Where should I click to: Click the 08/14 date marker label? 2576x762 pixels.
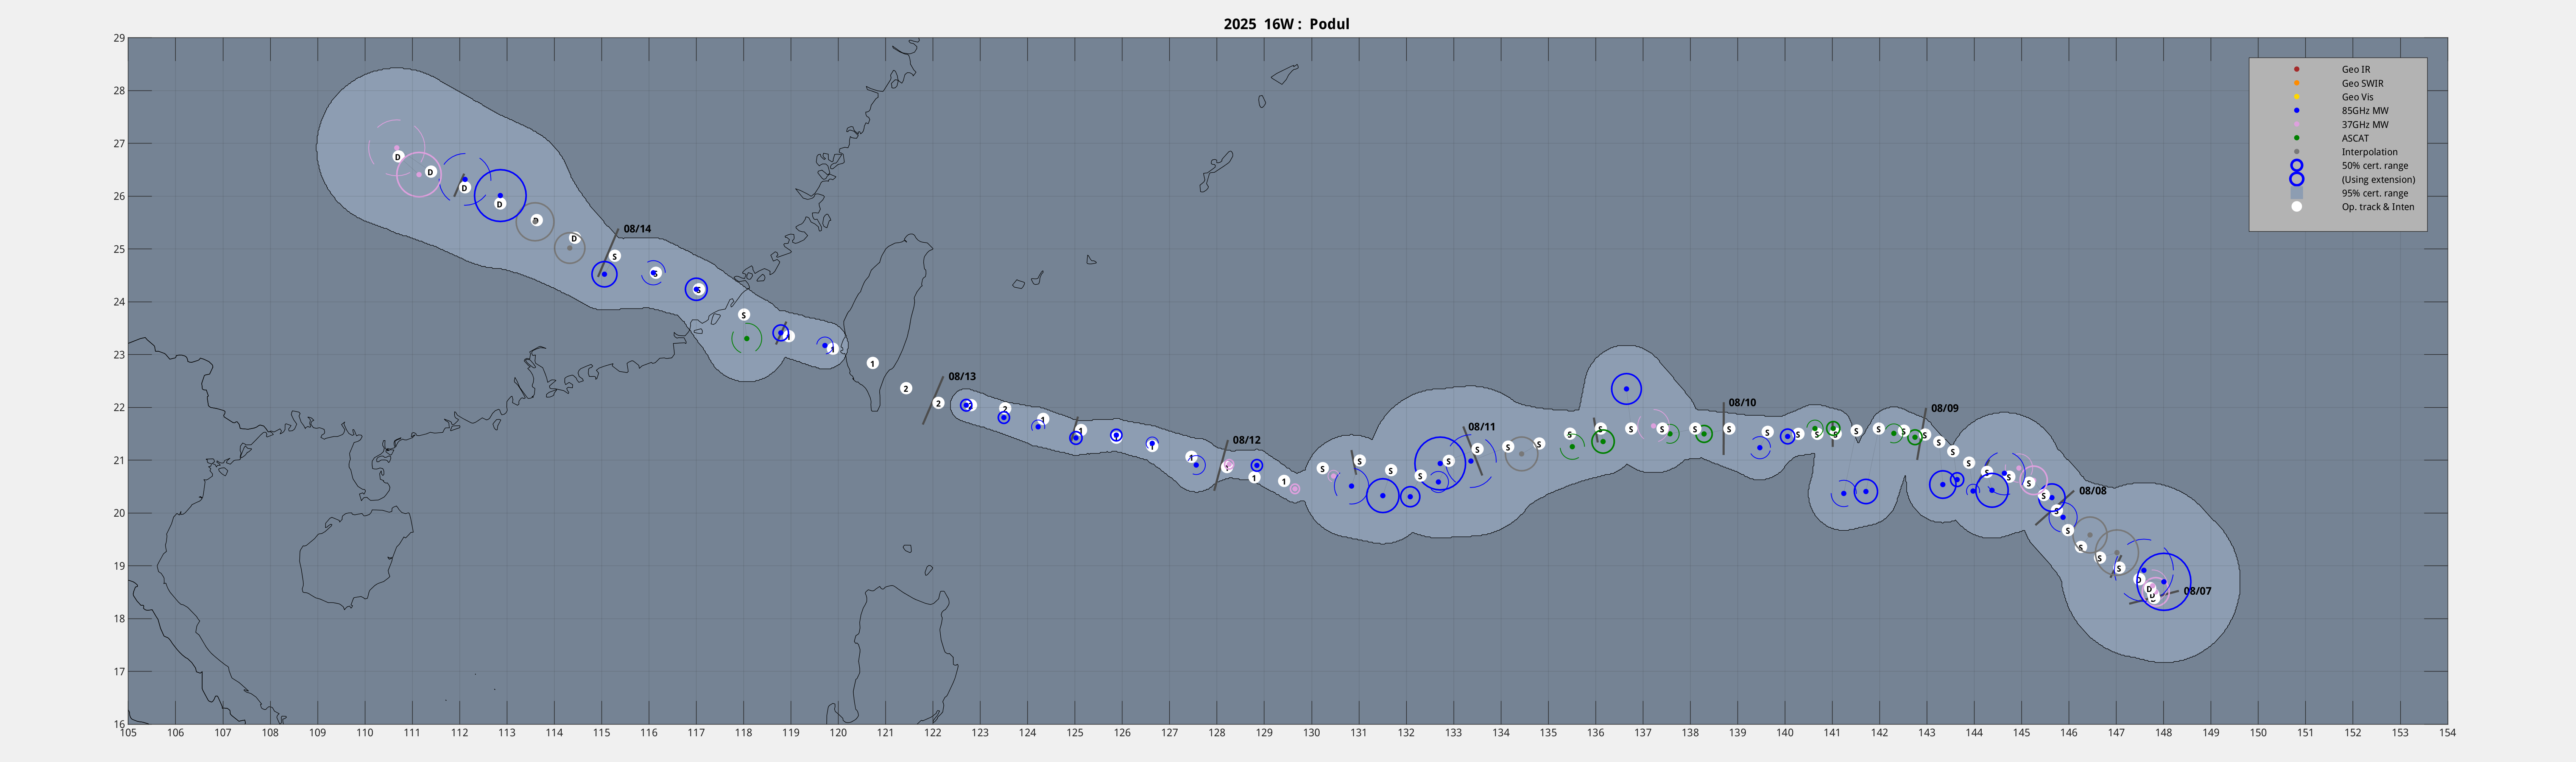(x=637, y=229)
